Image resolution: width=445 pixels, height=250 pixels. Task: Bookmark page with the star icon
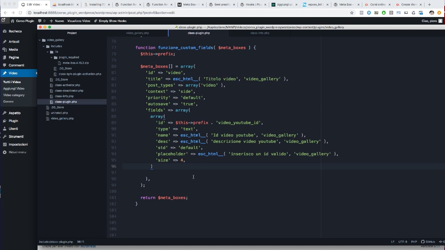coord(352,12)
